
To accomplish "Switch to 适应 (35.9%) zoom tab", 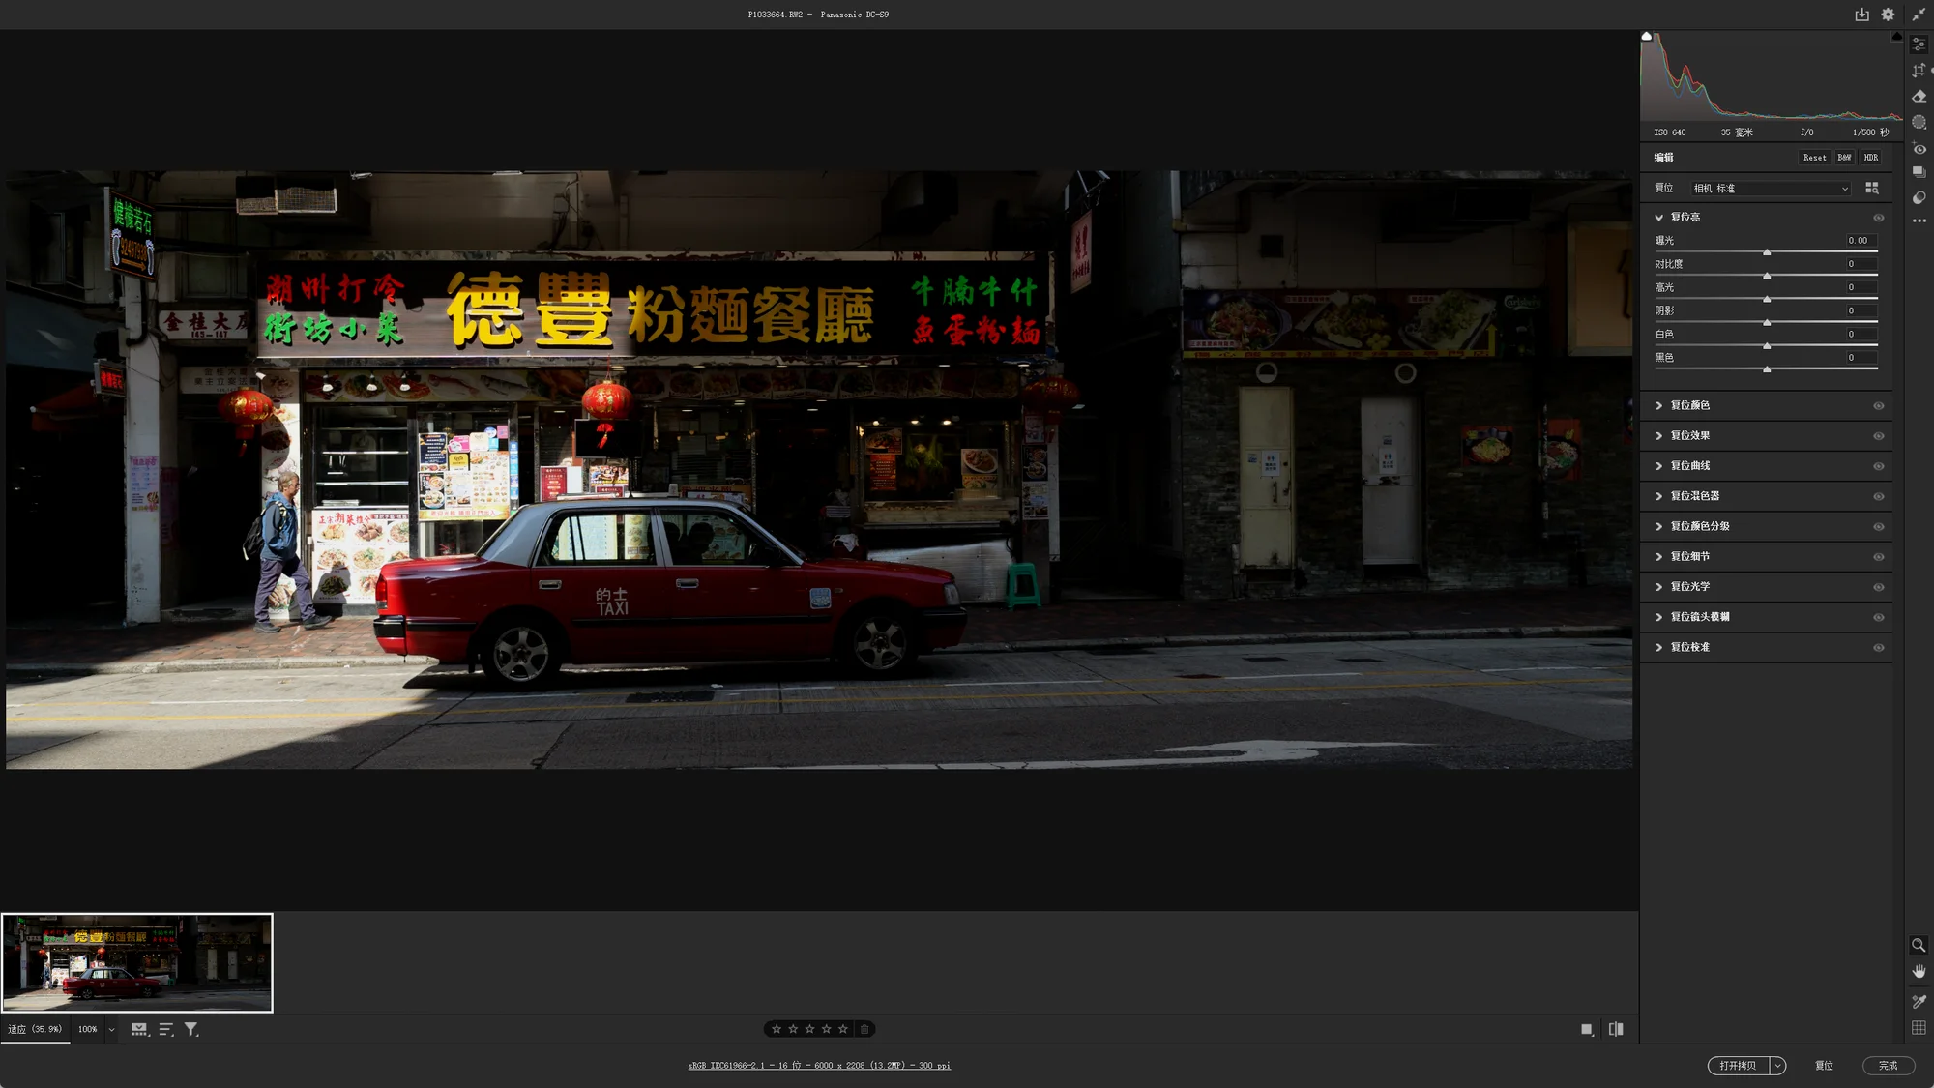I will click(35, 1029).
